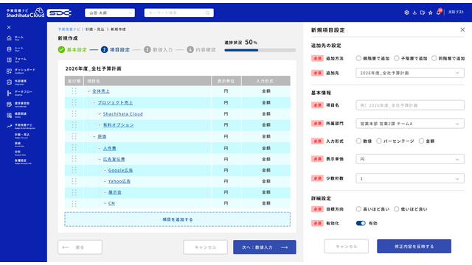Viewport: 472px width, 265px height.
Task: Select 高いほど良い target direction
Action: (358, 209)
